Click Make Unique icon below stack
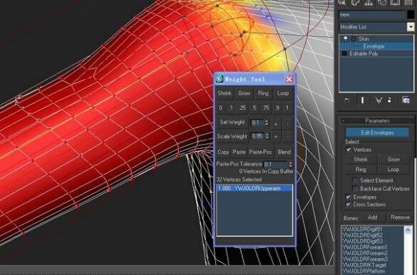Image resolution: width=417 pixels, height=275 pixels. click(x=379, y=100)
